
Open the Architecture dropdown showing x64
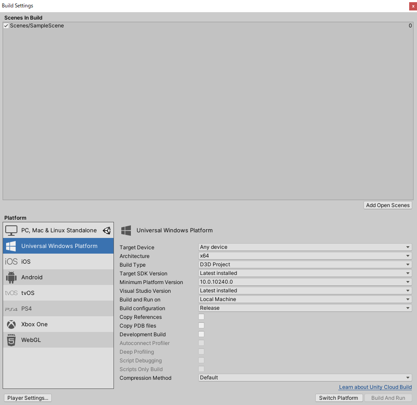[x=305, y=256]
